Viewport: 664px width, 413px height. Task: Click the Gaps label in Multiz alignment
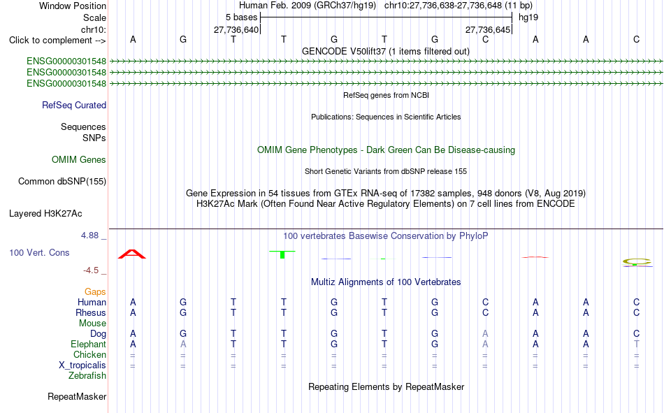pos(95,291)
